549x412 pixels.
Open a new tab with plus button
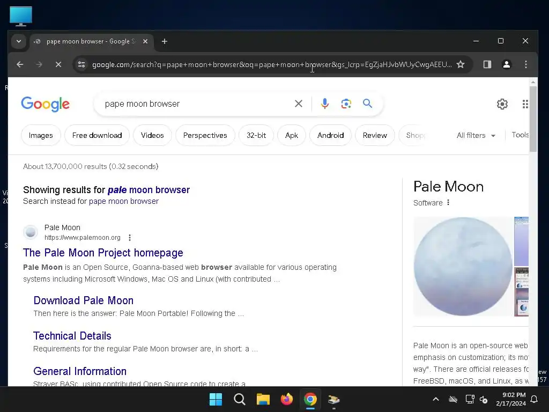pos(164,41)
